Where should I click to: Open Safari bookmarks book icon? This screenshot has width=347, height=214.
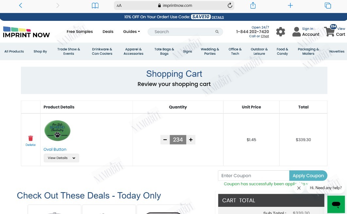pyautogui.click(x=95, y=6)
